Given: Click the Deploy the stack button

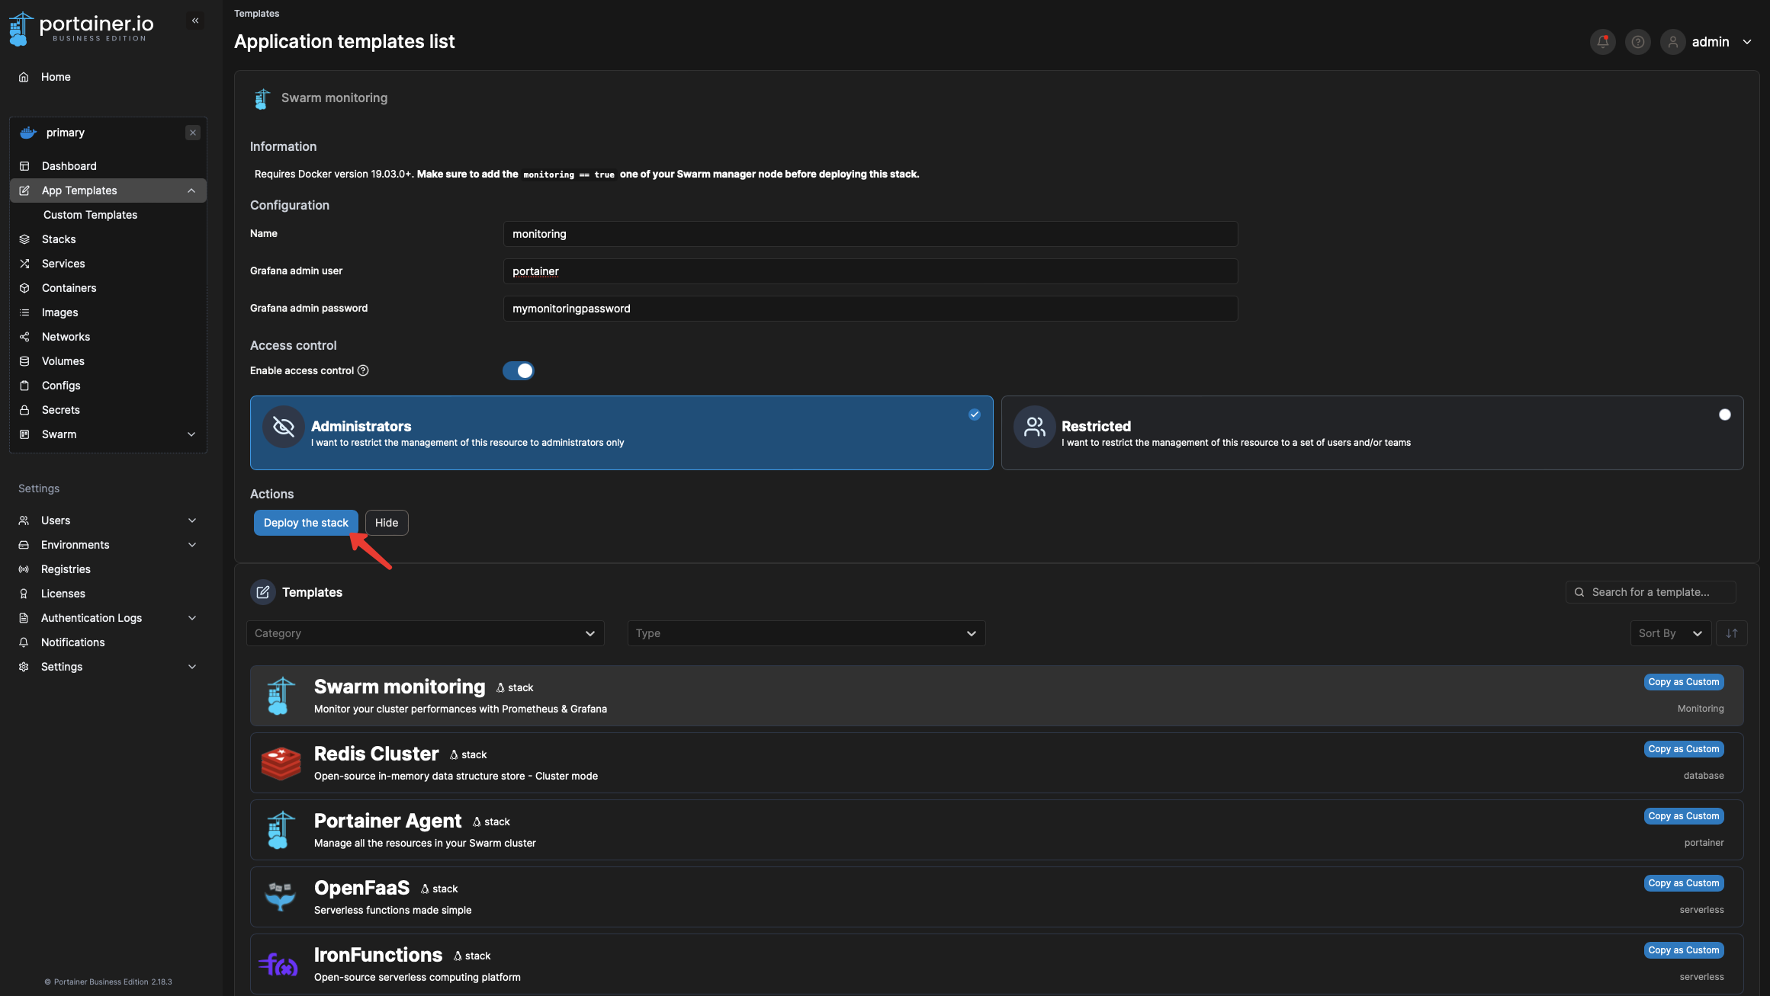Looking at the screenshot, I should click(x=306, y=523).
